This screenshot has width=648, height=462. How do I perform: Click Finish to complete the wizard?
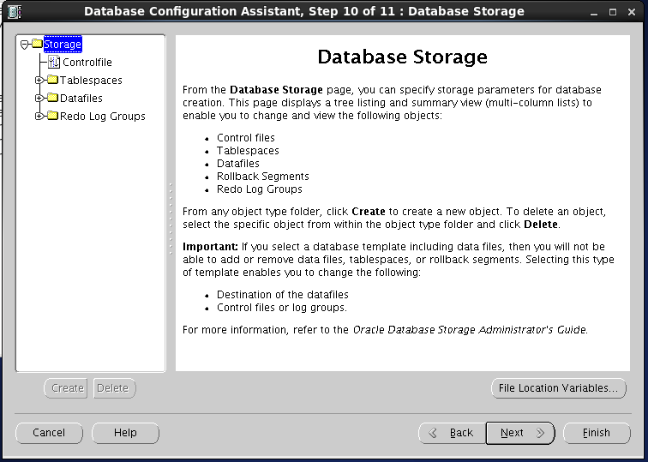coord(596,433)
